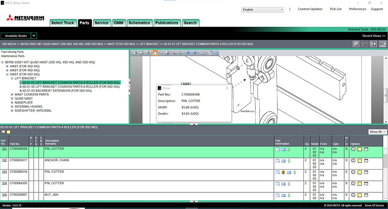Screen dimensions: 388x209
Task: Open the table icon in row 103 options
Action: (x=366, y=172)
